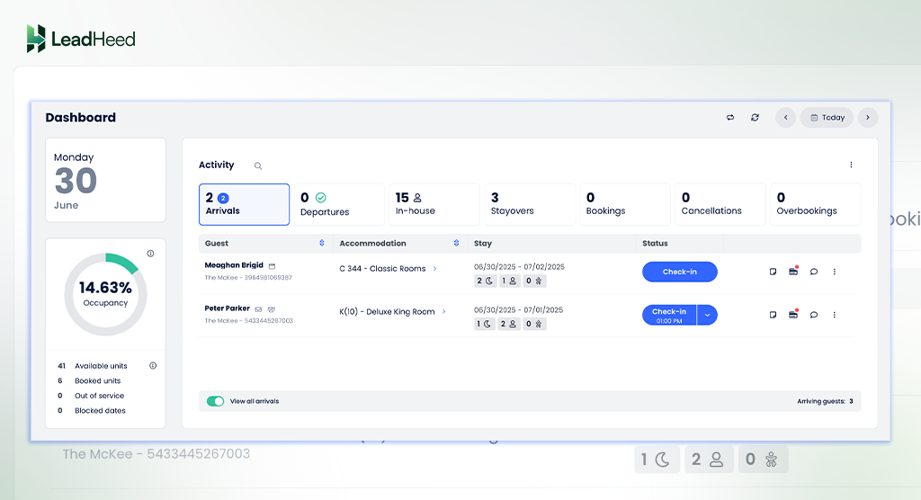Open the Activity search magnifier

(258, 165)
